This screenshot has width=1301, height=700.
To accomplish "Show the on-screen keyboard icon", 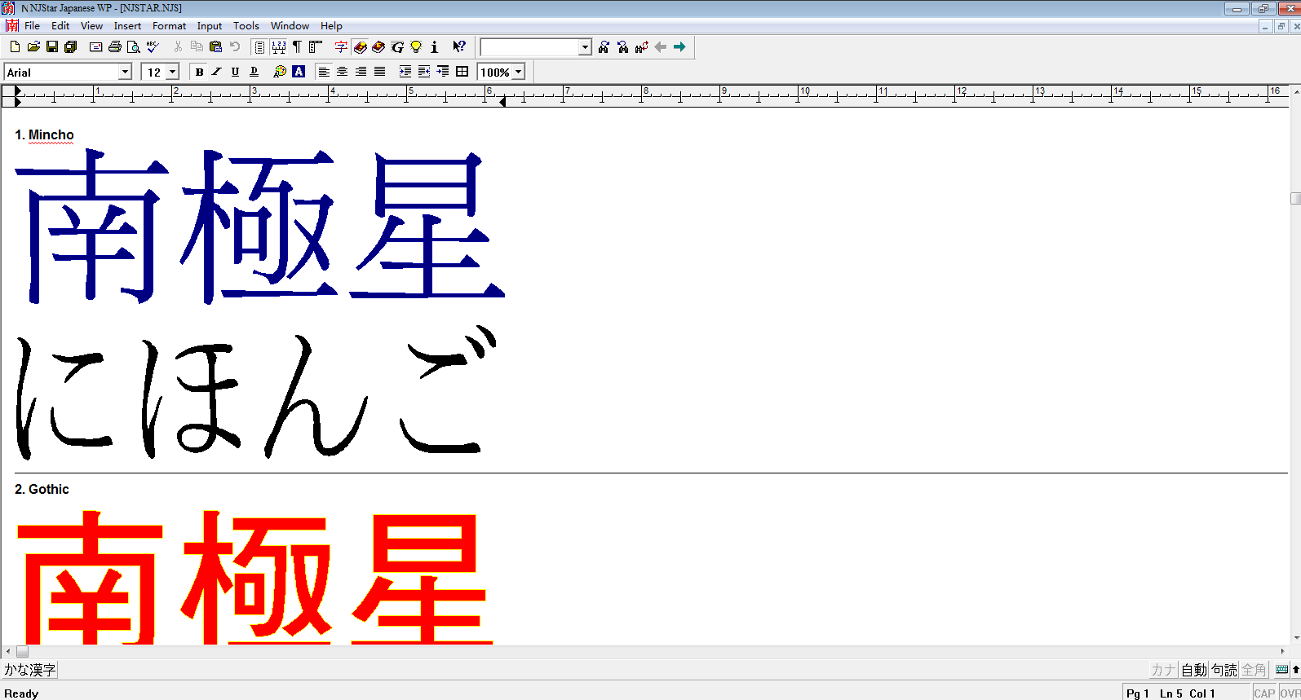I will [x=1281, y=670].
